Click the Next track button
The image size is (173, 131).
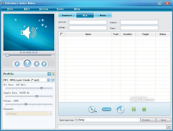(44, 64)
